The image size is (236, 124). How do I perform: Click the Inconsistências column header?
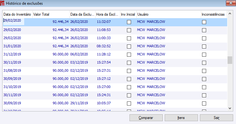[214, 14]
